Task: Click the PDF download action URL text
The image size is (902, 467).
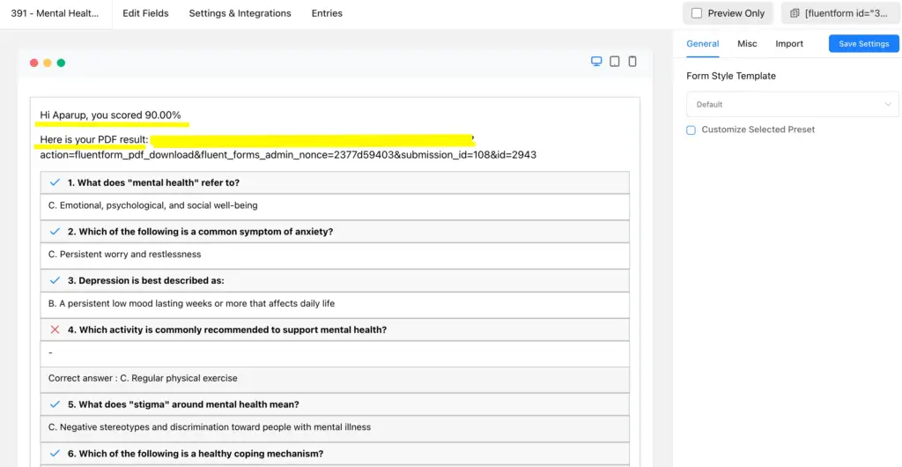Action: pos(288,155)
